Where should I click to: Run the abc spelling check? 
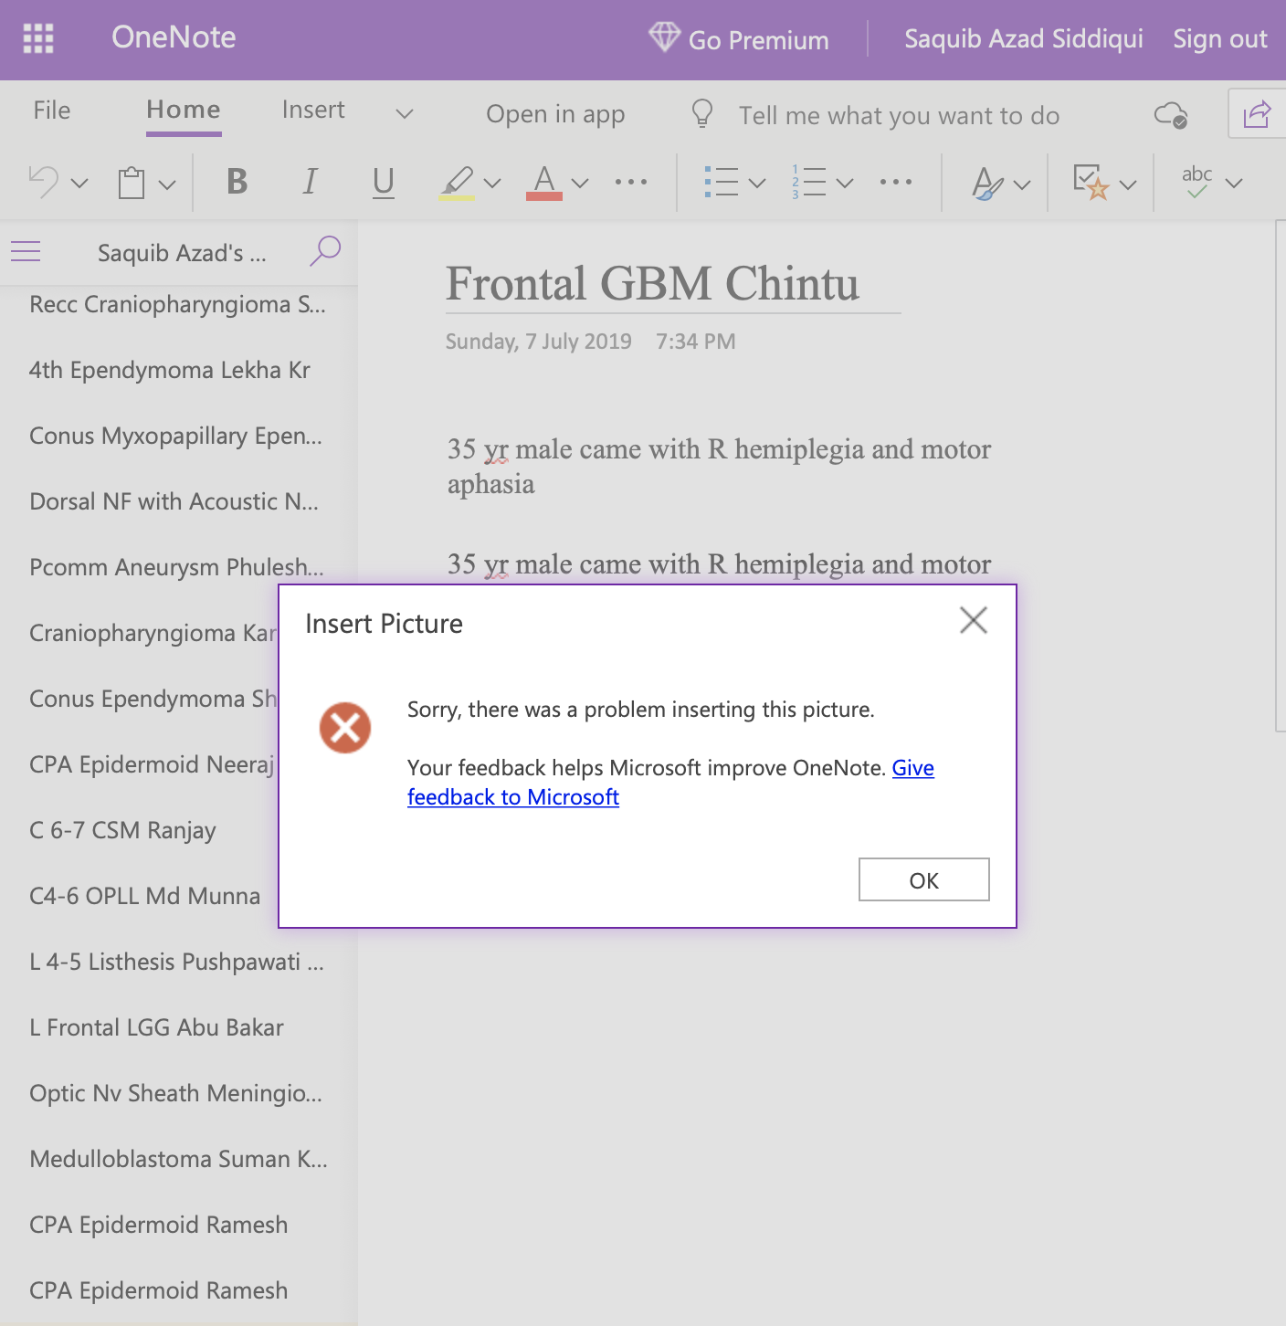click(x=1196, y=181)
